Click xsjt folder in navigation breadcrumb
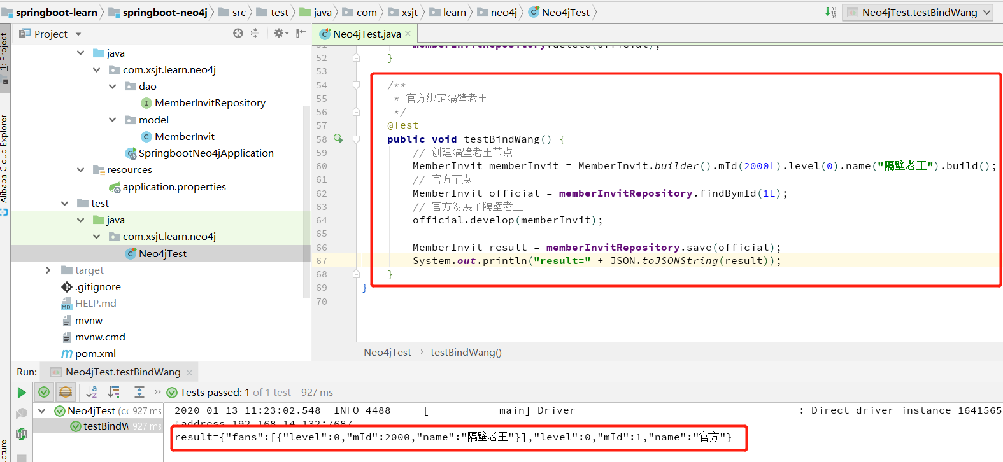The width and height of the screenshot is (1003, 462). (403, 12)
